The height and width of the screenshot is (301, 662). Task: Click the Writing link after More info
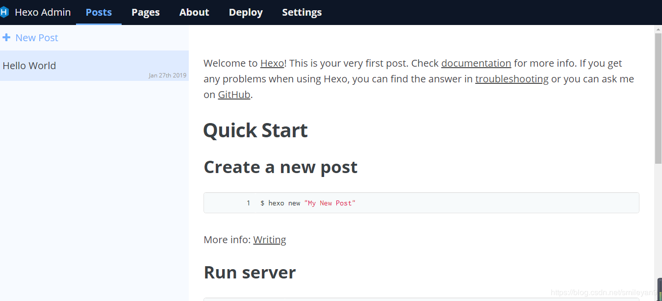click(269, 240)
